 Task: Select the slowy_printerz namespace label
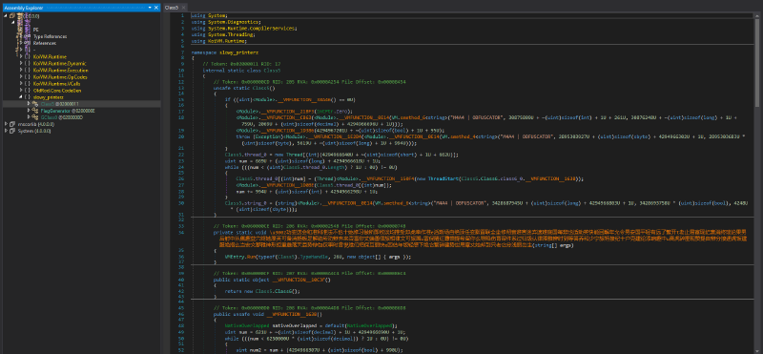[48, 97]
